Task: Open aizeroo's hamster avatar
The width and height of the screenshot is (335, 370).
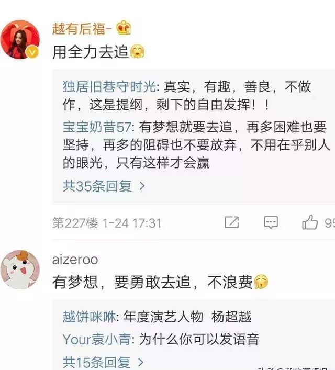Action: click(20, 270)
